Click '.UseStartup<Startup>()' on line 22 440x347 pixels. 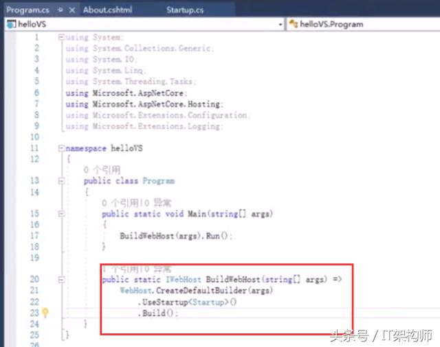pos(187,302)
